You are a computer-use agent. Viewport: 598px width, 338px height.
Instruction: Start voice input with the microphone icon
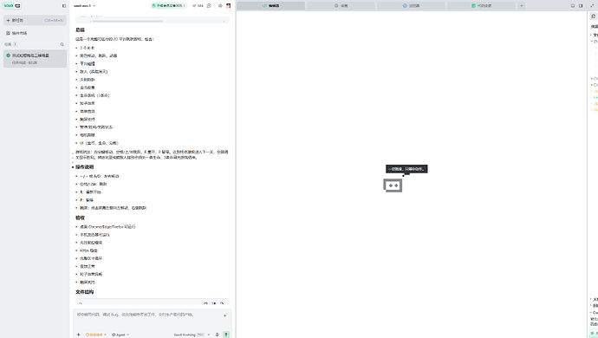click(217, 335)
